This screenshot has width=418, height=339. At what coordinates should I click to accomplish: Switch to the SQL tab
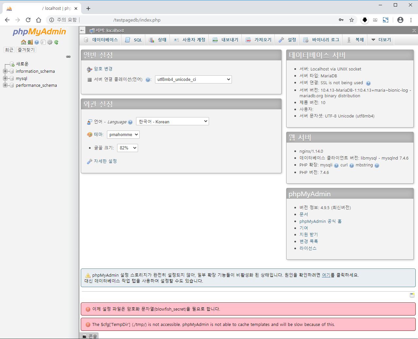click(134, 40)
